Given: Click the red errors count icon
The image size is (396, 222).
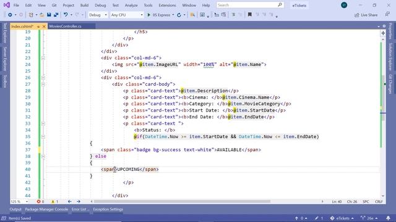Looking at the screenshot, I should click(x=38, y=202).
